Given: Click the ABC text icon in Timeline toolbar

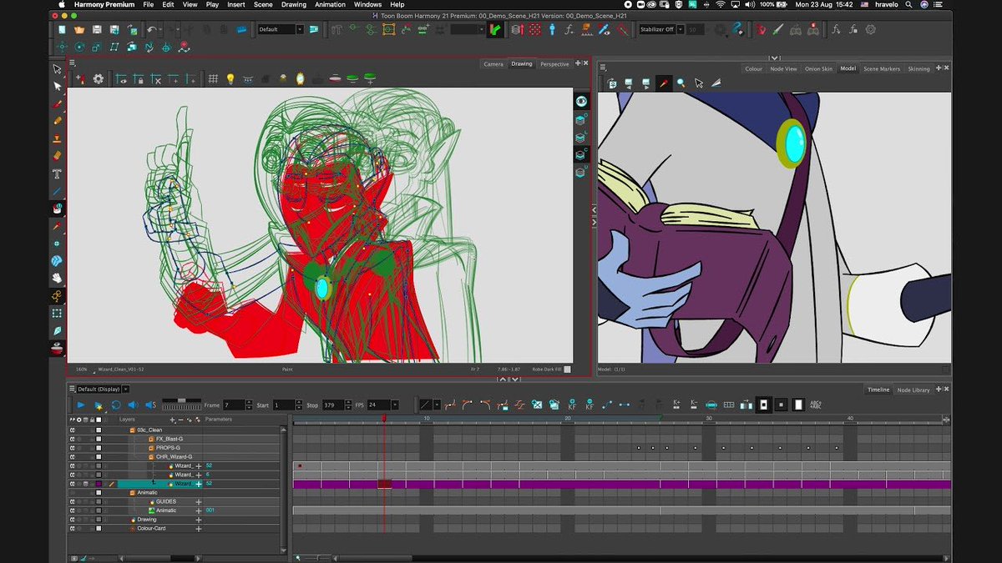Looking at the screenshot, I should click(x=815, y=405).
